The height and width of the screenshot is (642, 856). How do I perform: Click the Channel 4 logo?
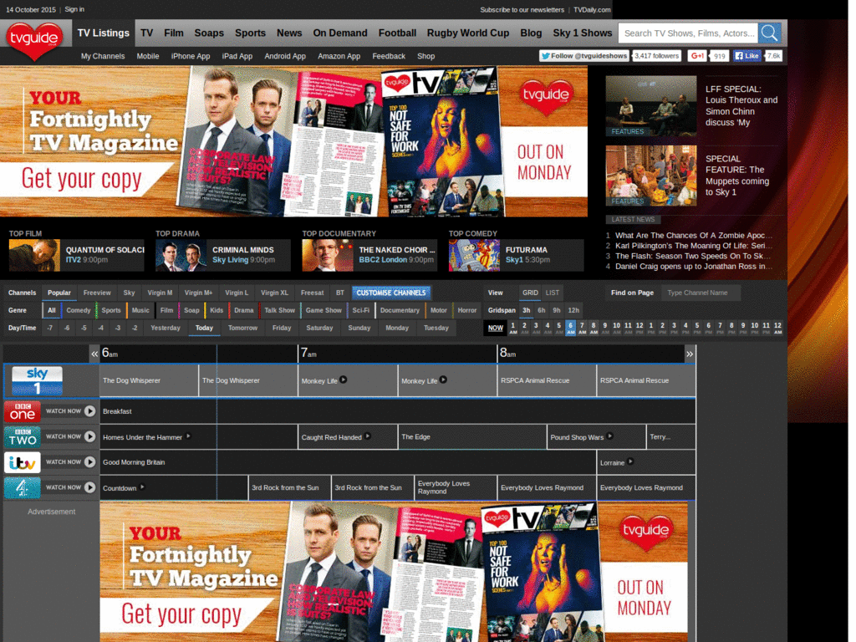[23, 487]
